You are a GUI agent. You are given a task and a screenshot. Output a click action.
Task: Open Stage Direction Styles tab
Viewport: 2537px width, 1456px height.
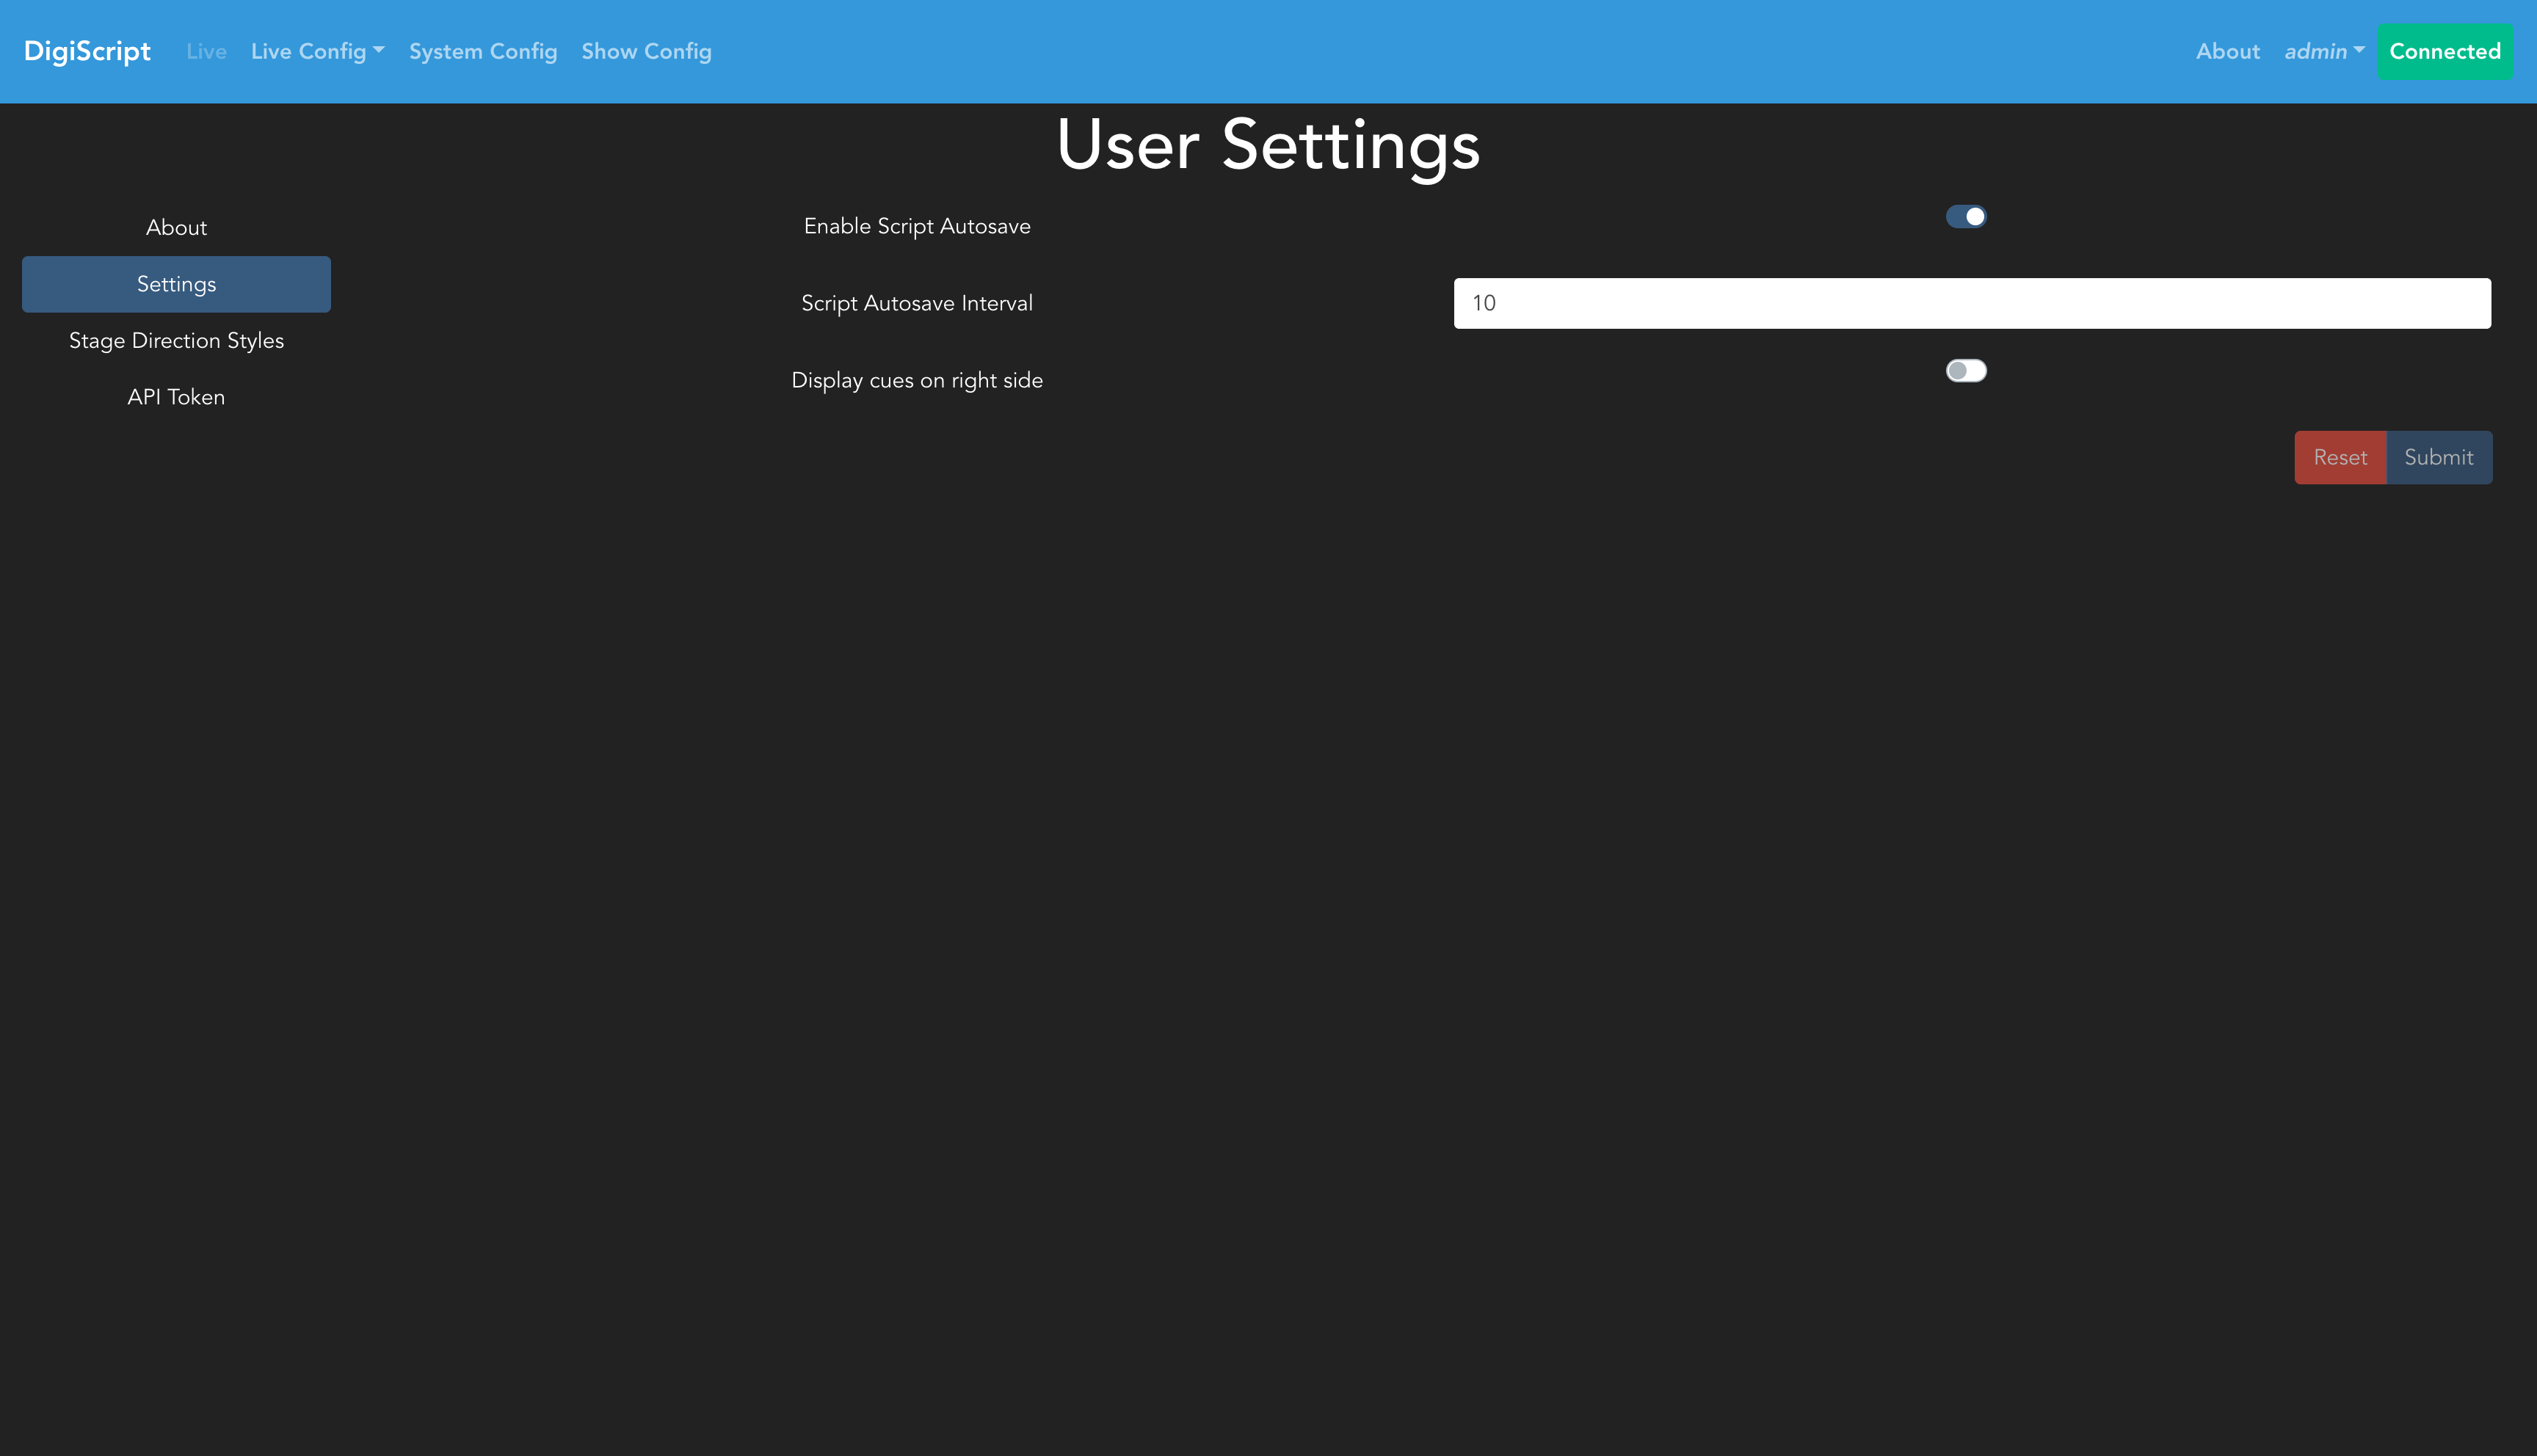click(176, 341)
